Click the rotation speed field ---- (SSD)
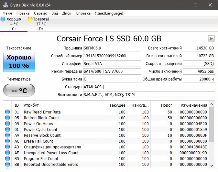The width and height of the screenshot is (218, 172). (199, 64)
